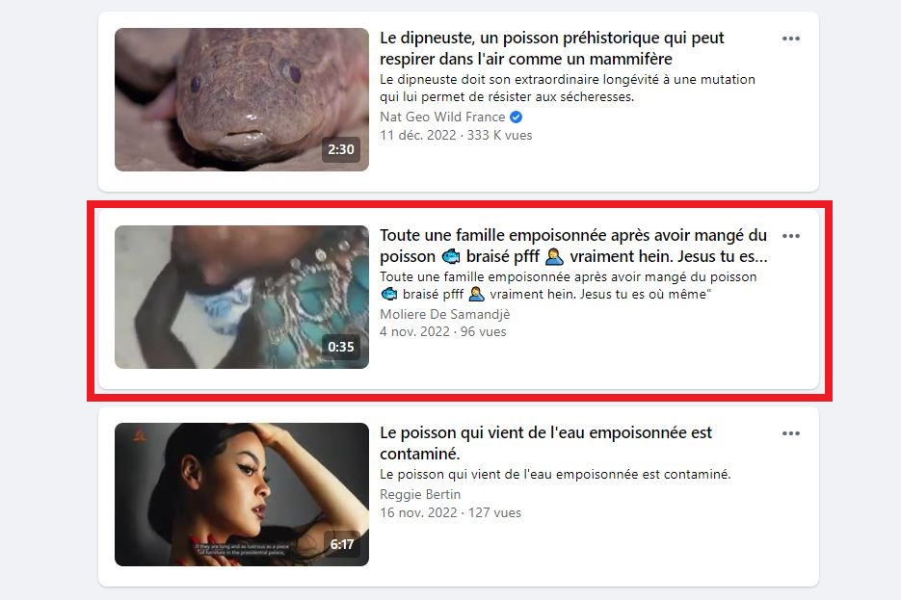The height and width of the screenshot is (600, 901).
Task: Click the '16 nov. 2022 · 127 vues' line
Action: pos(451,512)
